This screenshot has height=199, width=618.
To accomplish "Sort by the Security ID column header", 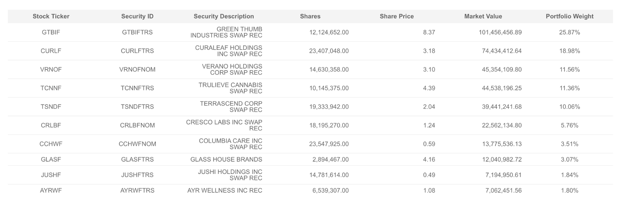I will click(137, 16).
